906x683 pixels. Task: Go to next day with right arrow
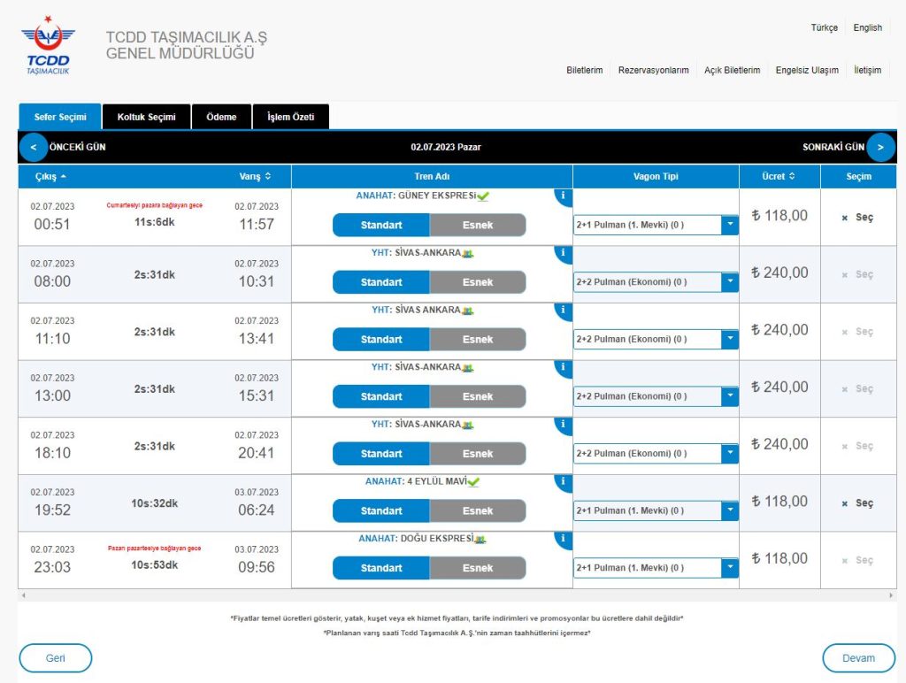pyautogui.click(x=880, y=147)
